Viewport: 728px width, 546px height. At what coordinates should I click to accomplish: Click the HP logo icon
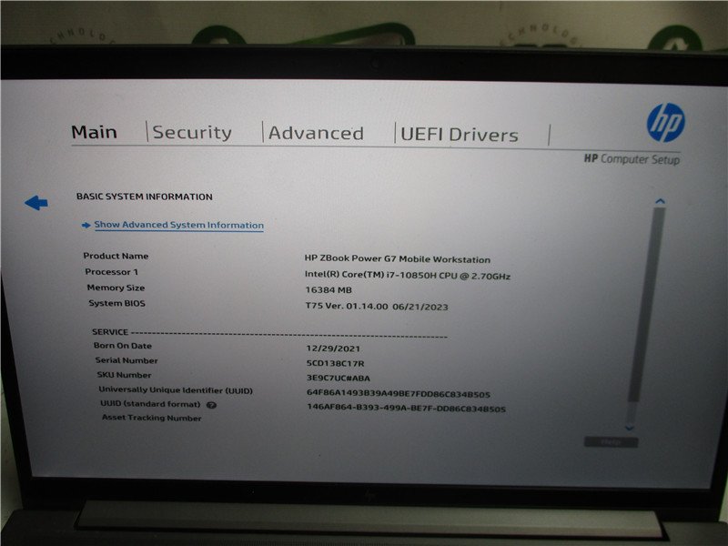[665, 123]
